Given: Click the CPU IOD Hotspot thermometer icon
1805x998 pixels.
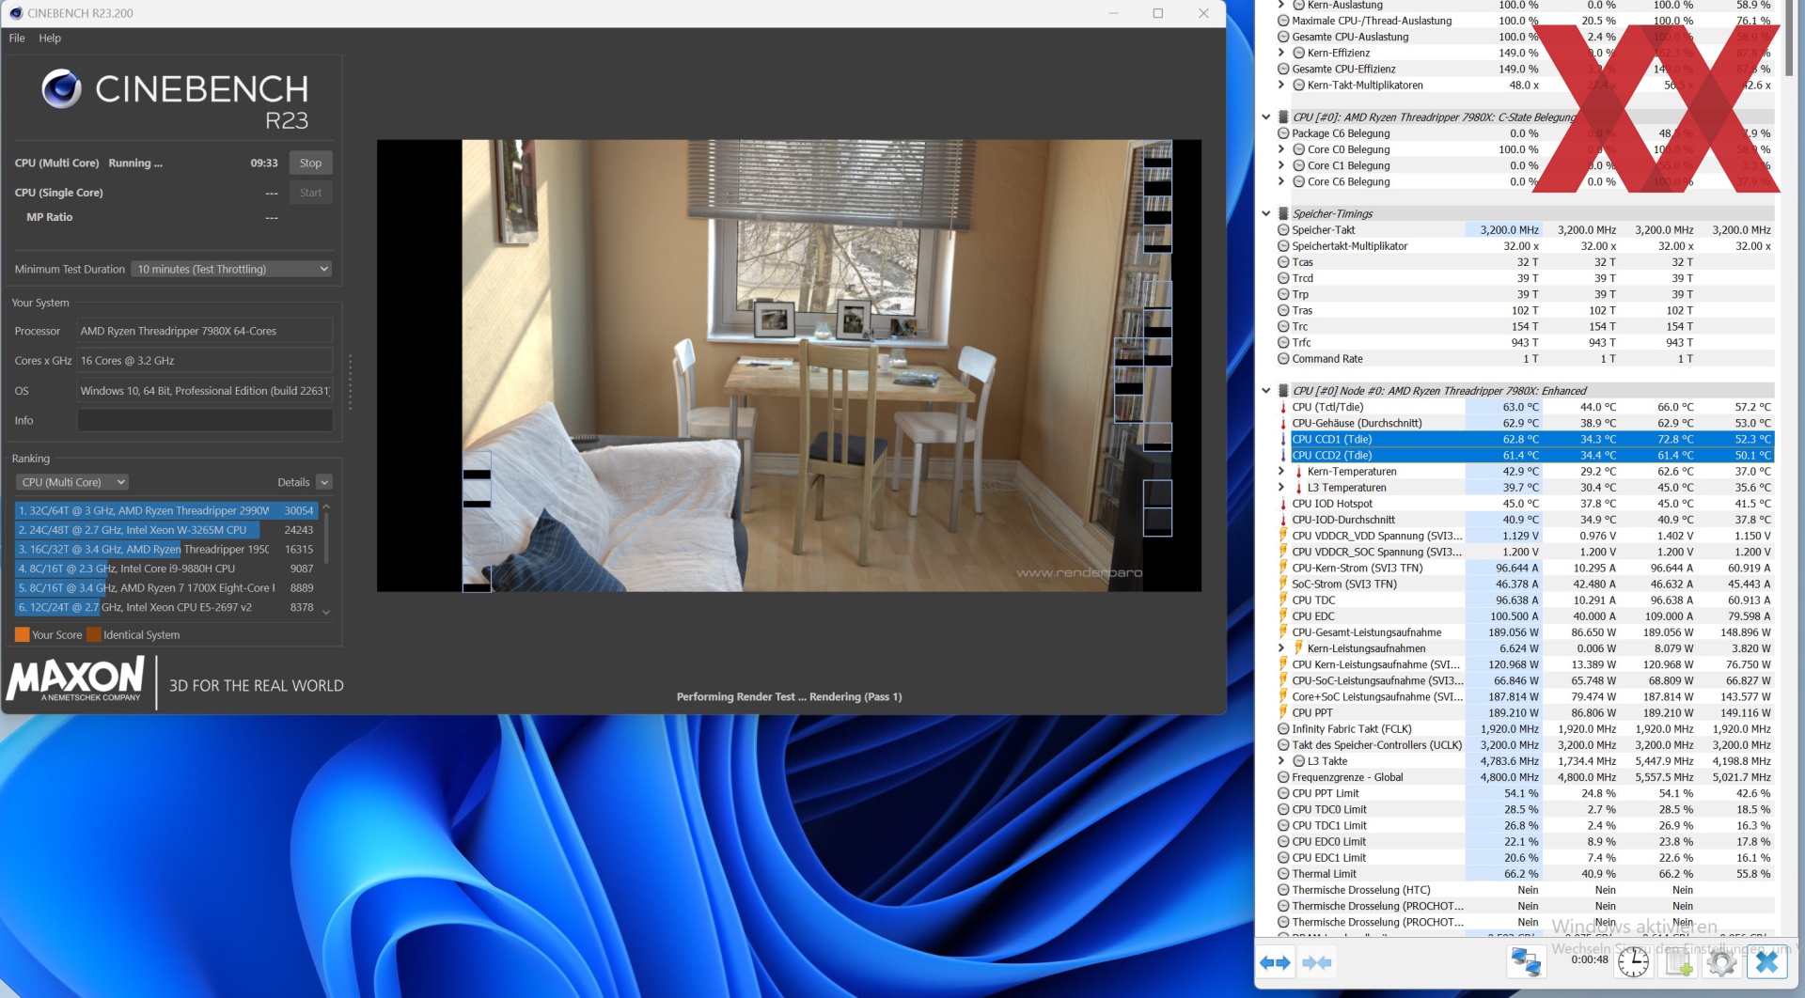Looking at the screenshot, I should [1283, 504].
